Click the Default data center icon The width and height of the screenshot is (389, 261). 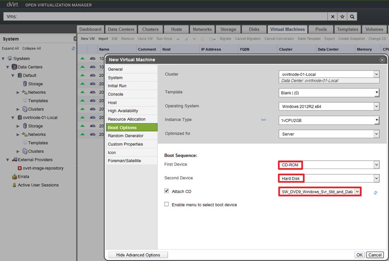20,75
